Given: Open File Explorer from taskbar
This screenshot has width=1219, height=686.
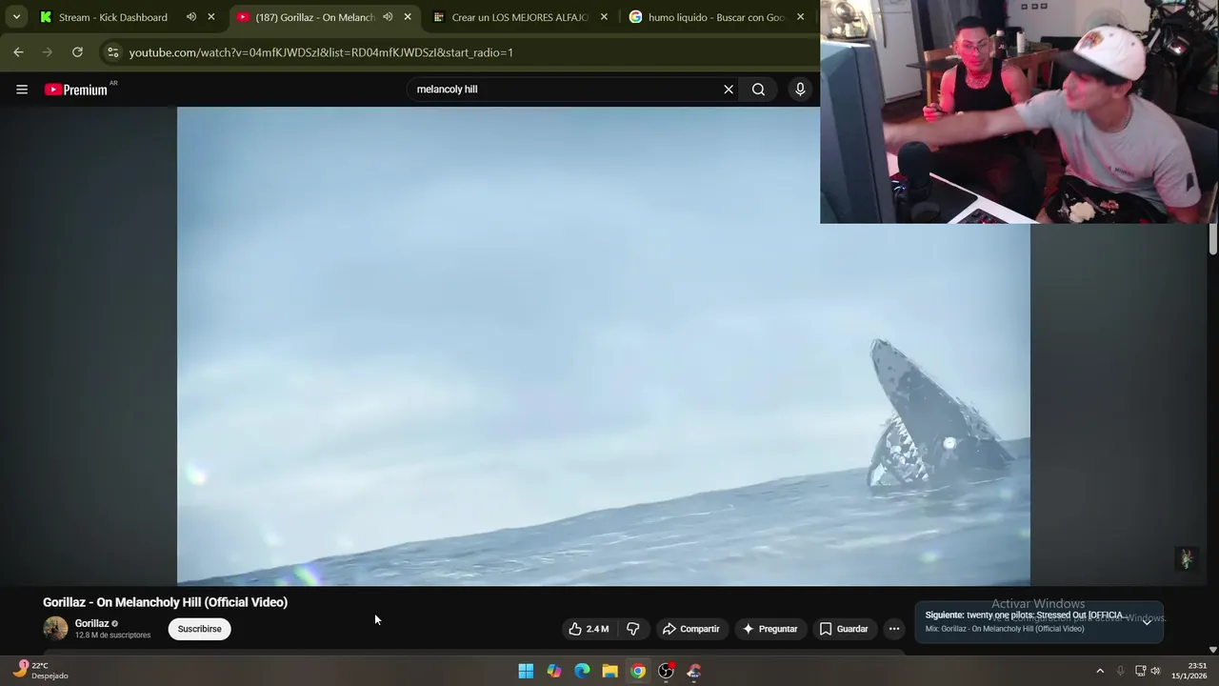Looking at the screenshot, I should point(610,671).
